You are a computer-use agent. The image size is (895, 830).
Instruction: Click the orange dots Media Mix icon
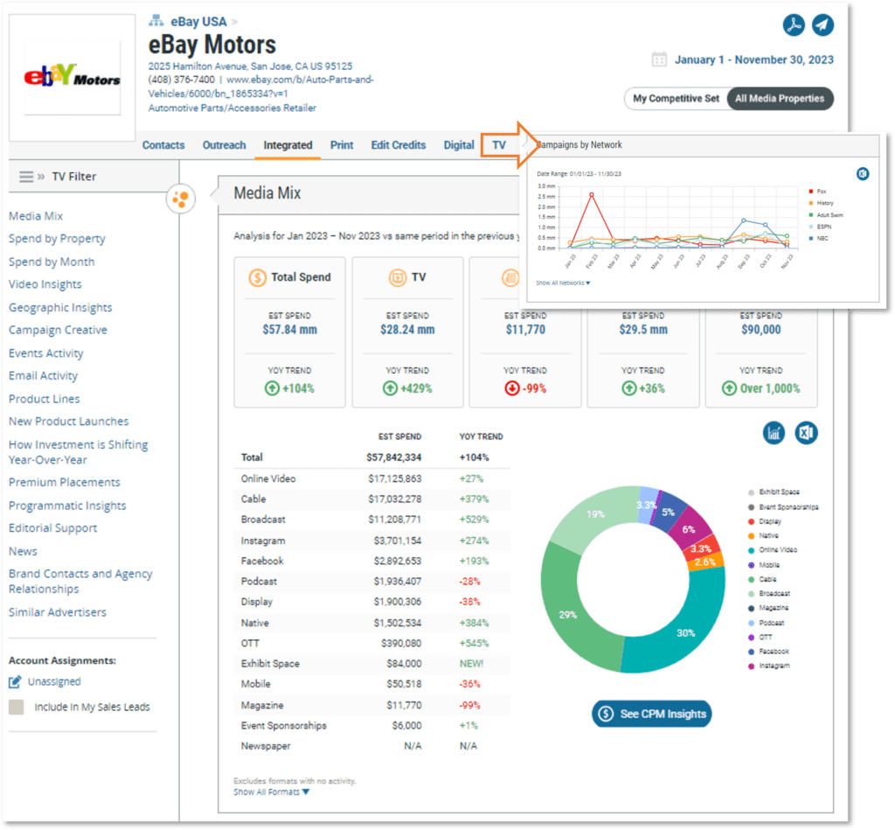click(x=180, y=199)
